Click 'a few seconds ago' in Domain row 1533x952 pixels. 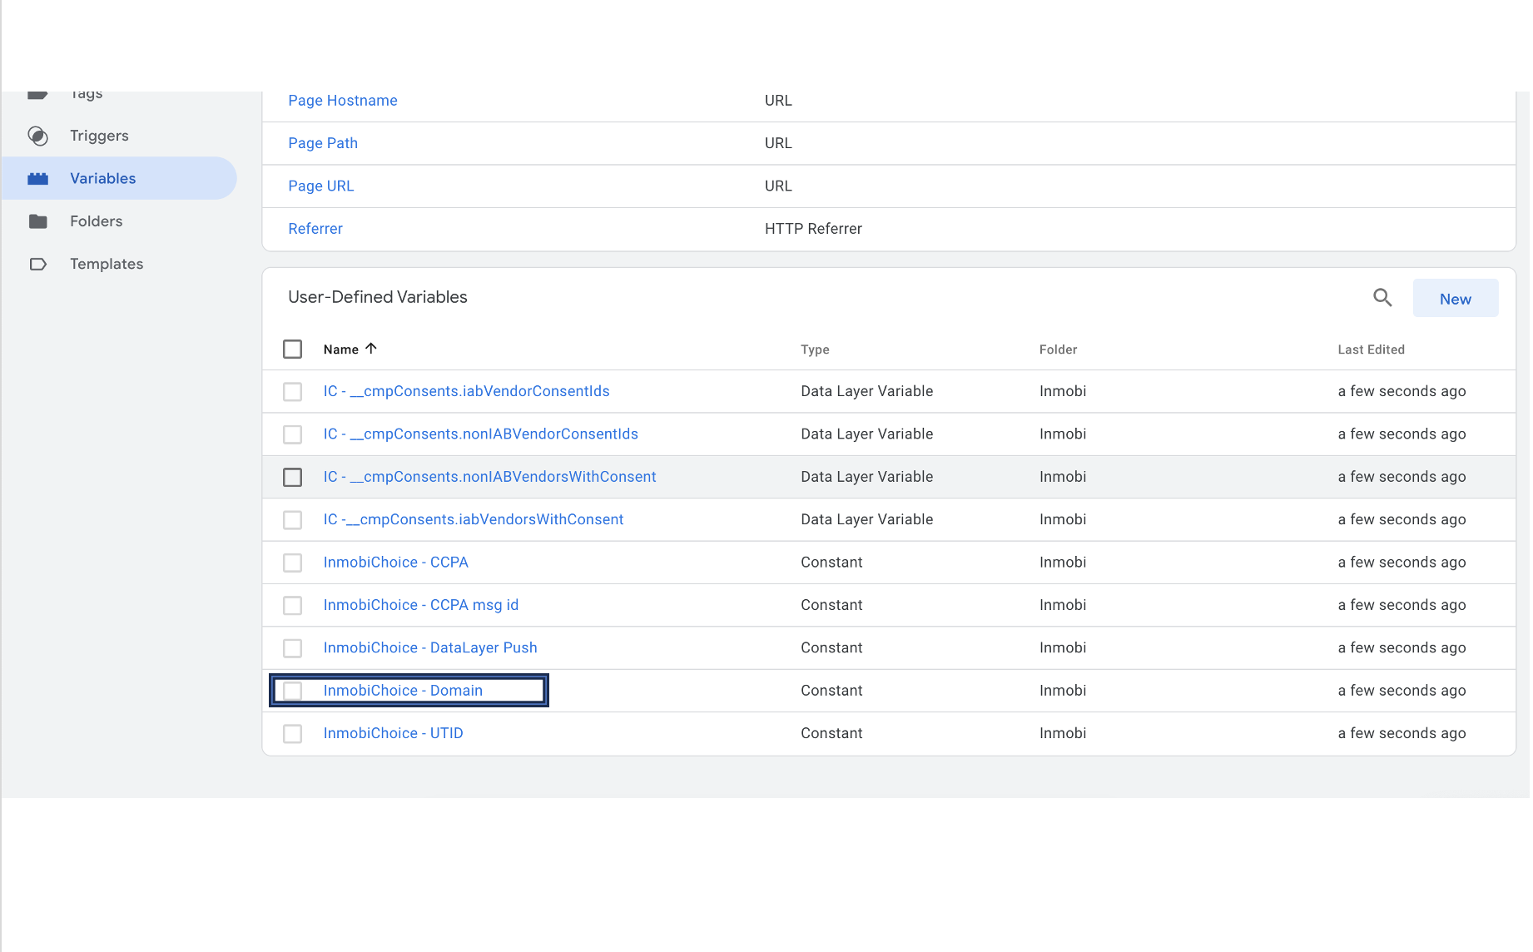point(1402,690)
